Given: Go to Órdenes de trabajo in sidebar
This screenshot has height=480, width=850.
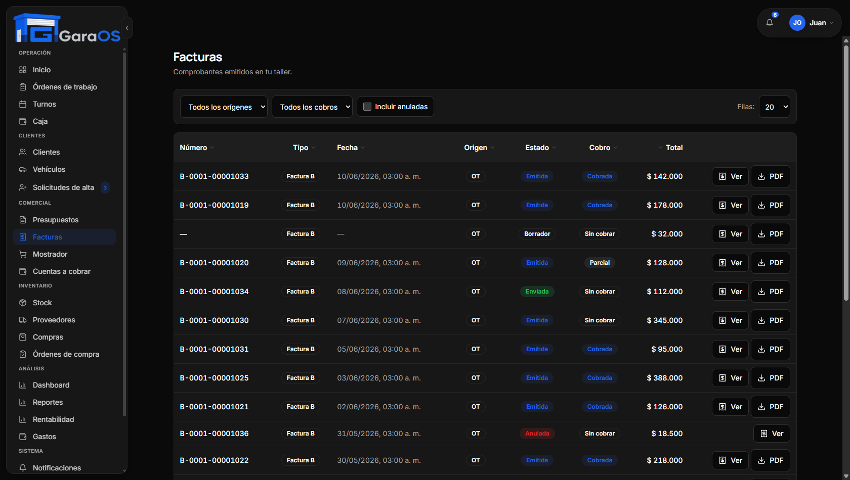Looking at the screenshot, I should click(64, 87).
